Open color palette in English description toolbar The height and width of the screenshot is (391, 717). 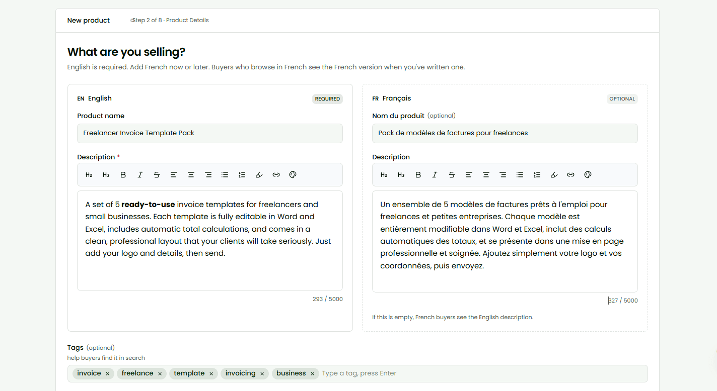(293, 175)
